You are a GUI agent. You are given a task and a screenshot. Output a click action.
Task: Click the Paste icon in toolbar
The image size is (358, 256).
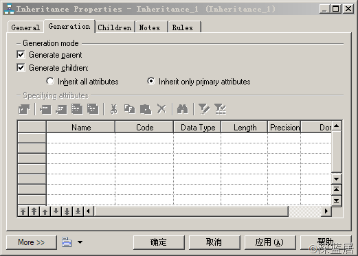pos(146,109)
